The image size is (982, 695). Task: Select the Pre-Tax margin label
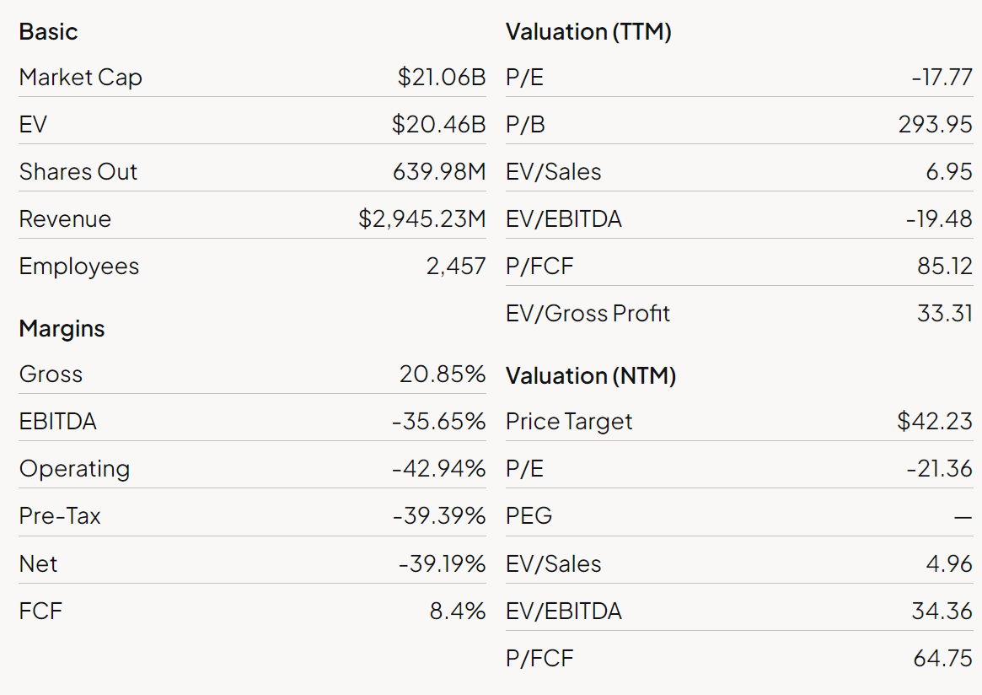coord(60,516)
